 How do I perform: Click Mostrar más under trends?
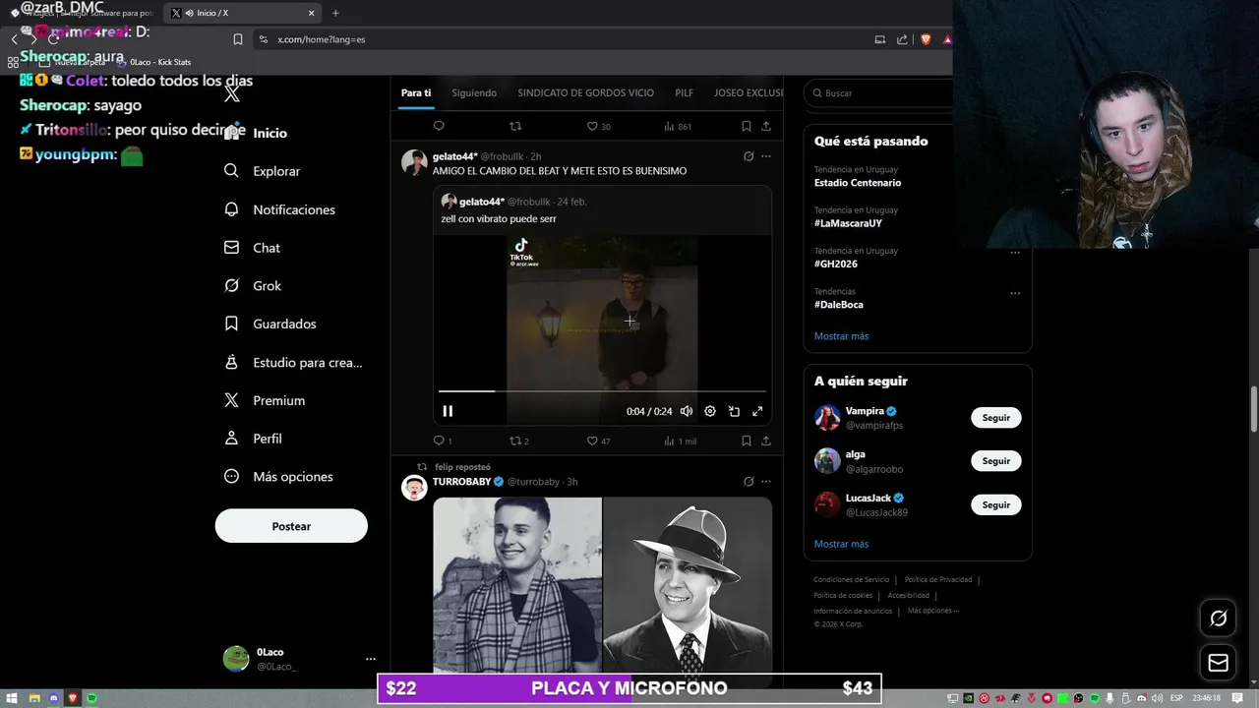point(841,336)
